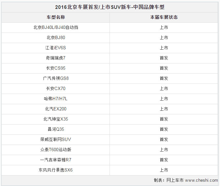Select 东风风行景逸SX6 in the table
220x186 pixels.
[56, 170]
